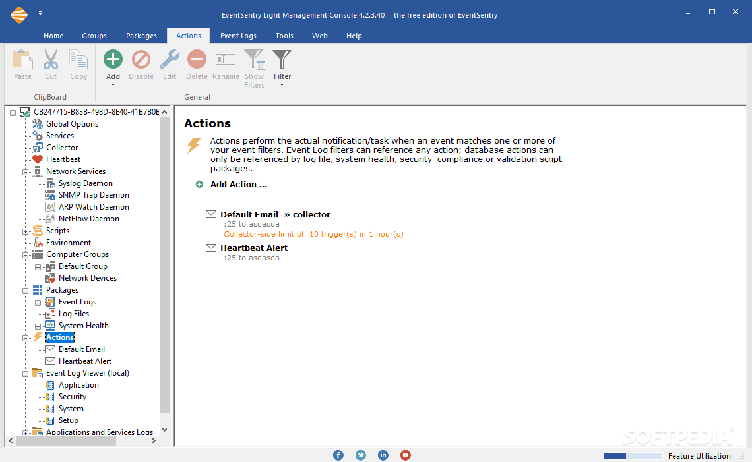Click the Add Action ... link
The image size is (752, 462).
point(238,184)
